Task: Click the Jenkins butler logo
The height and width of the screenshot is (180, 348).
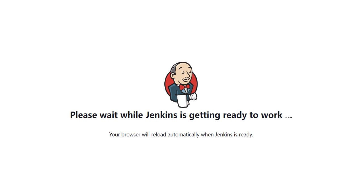Action: point(181,85)
